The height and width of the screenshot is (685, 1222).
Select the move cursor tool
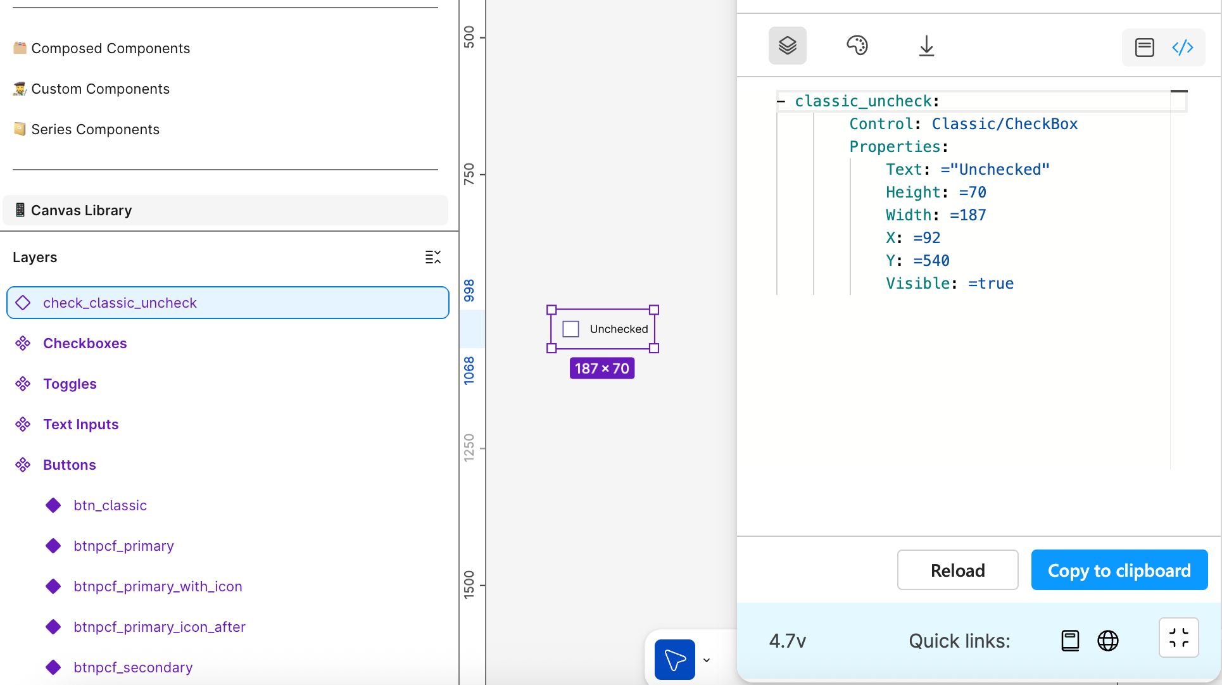click(674, 660)
